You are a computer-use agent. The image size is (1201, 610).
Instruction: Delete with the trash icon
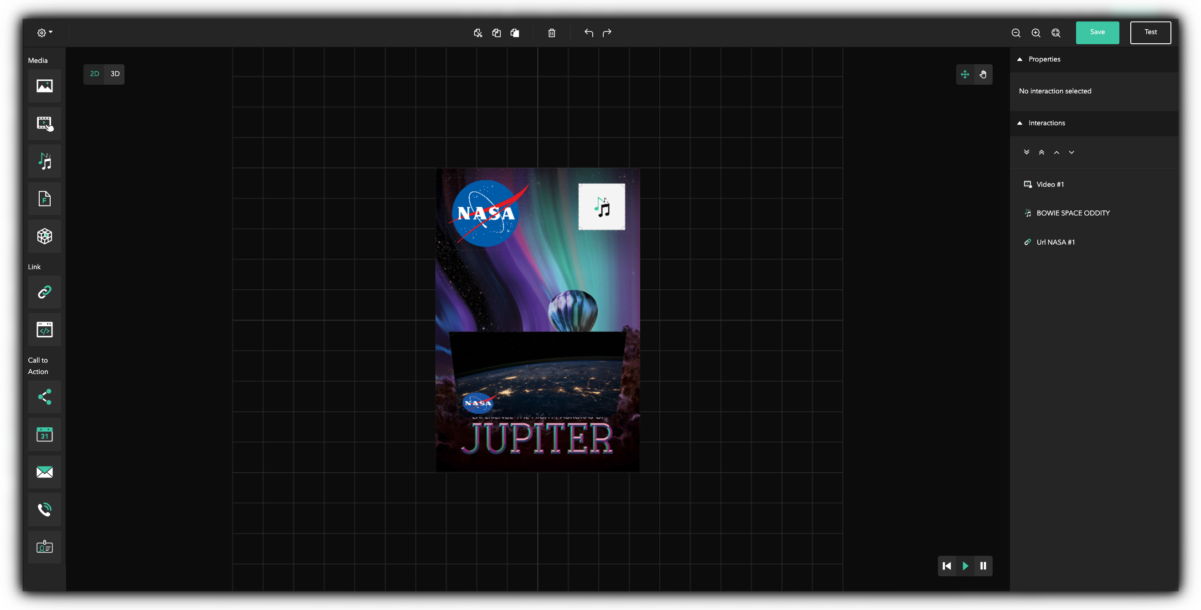[552, 33]
